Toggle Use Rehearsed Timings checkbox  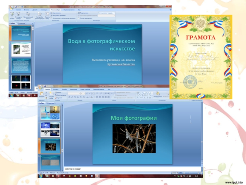pyautogui.click(x=51, y=18)
